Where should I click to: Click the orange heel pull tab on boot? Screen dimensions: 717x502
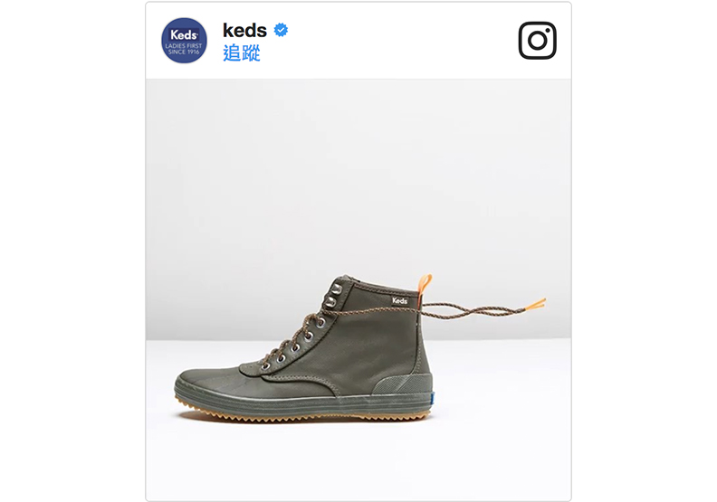pyautogui.click(x=425, y=285)
